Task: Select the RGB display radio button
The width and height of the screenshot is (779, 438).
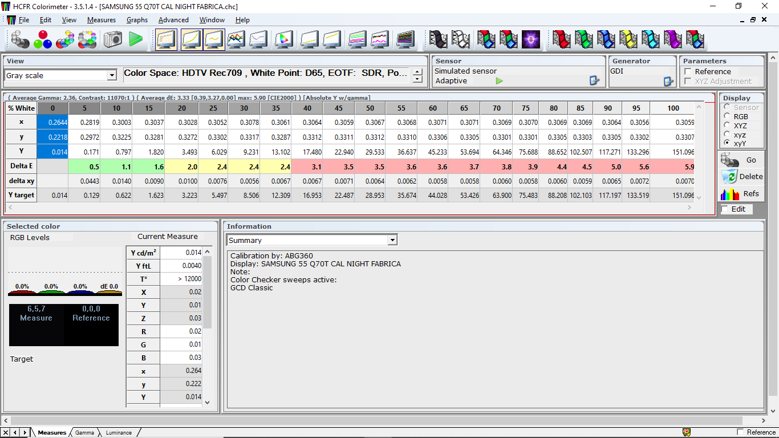Action: [x=727, y=116]
